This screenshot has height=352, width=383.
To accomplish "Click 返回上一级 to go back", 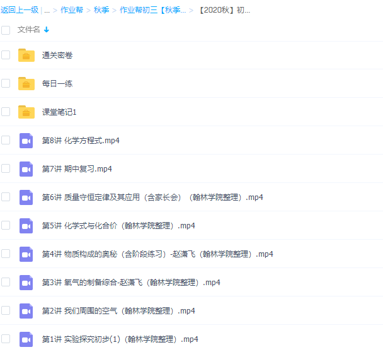I will tap(18, 11).
